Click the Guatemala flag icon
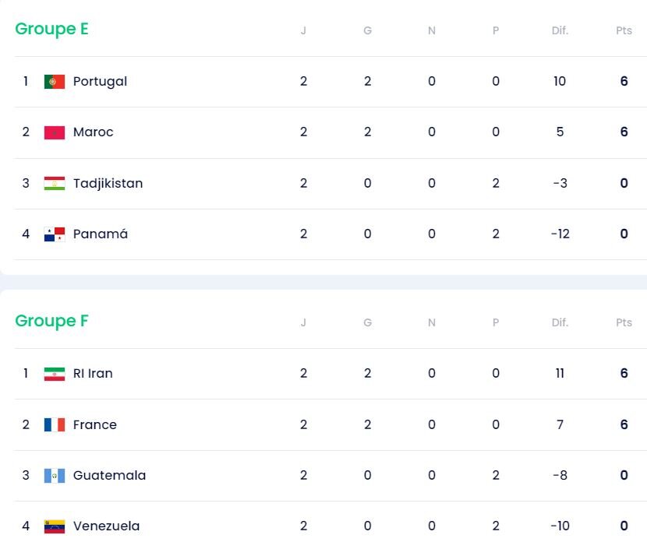 pos(55,476)
